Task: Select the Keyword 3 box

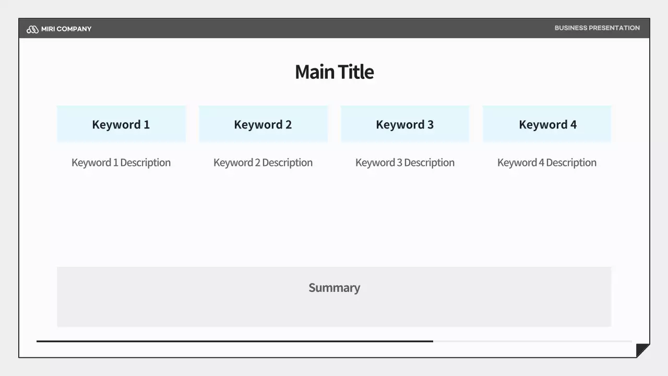Action: click(x=405, y=124)
